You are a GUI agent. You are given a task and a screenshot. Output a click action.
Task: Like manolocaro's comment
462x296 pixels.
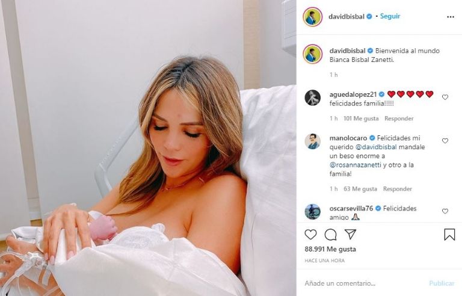point(445,141)
